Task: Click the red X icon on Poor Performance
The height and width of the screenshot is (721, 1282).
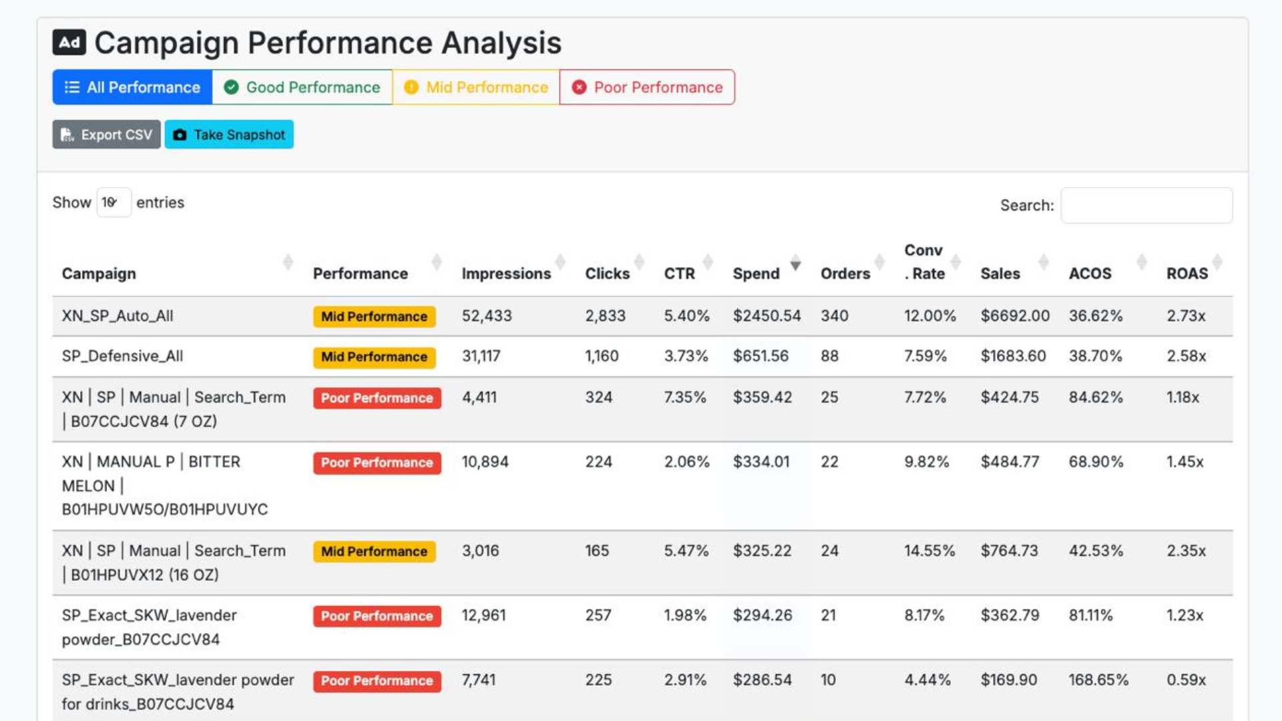Action: (x=579, y=87)
